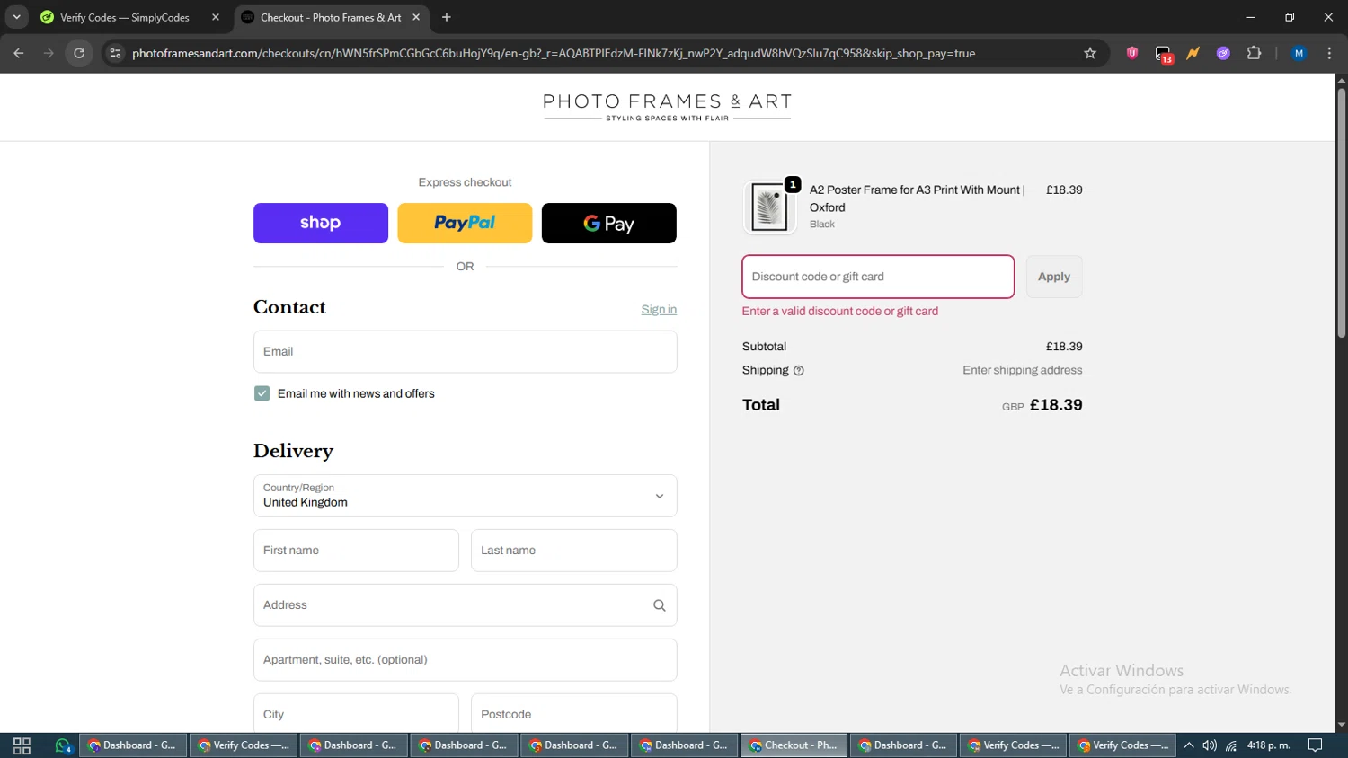This screenshot has width=1348, height=758.
Task: Switch to the Verify Codes SimplyCodes tab
Action: pyautogui.click(x=126, y=17)
